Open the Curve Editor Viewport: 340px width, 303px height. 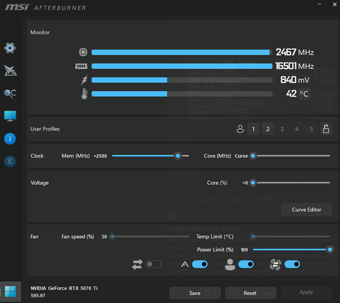(307, 210)
